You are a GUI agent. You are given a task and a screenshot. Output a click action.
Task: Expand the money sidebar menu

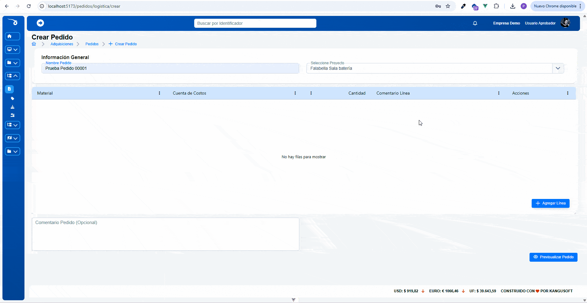coord(13,138)
